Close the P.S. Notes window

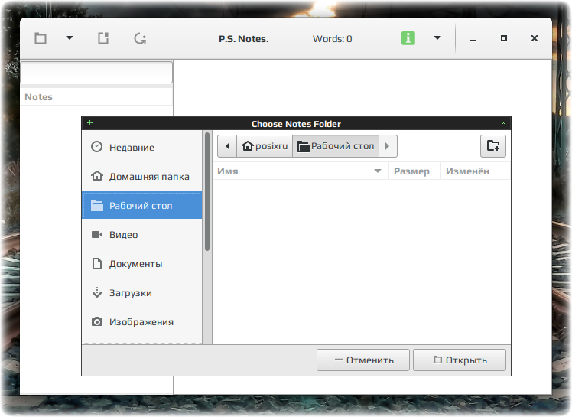click(x=535, y=38)
